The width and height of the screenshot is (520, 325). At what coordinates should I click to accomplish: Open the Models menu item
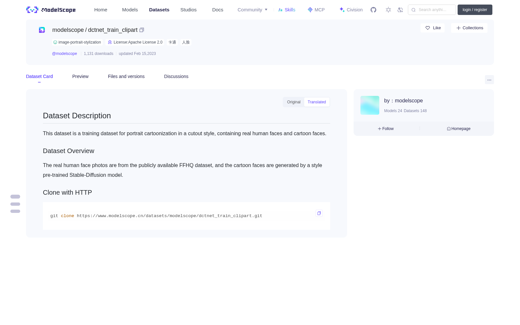coord(130,10)
